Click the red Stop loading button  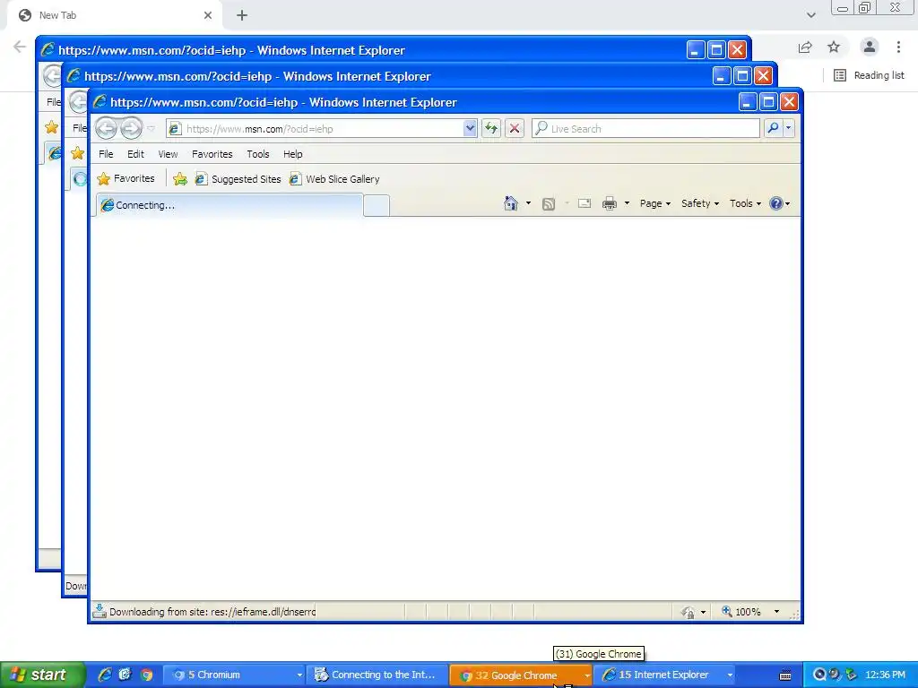coord(515,128)
